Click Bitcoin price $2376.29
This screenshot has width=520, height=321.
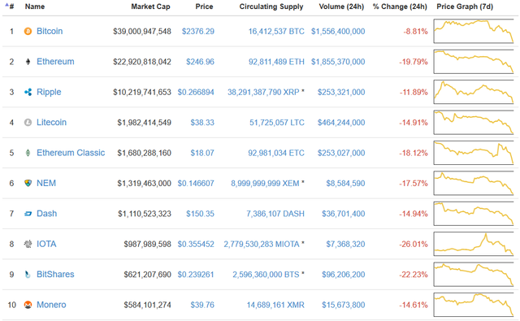(198, 32)
